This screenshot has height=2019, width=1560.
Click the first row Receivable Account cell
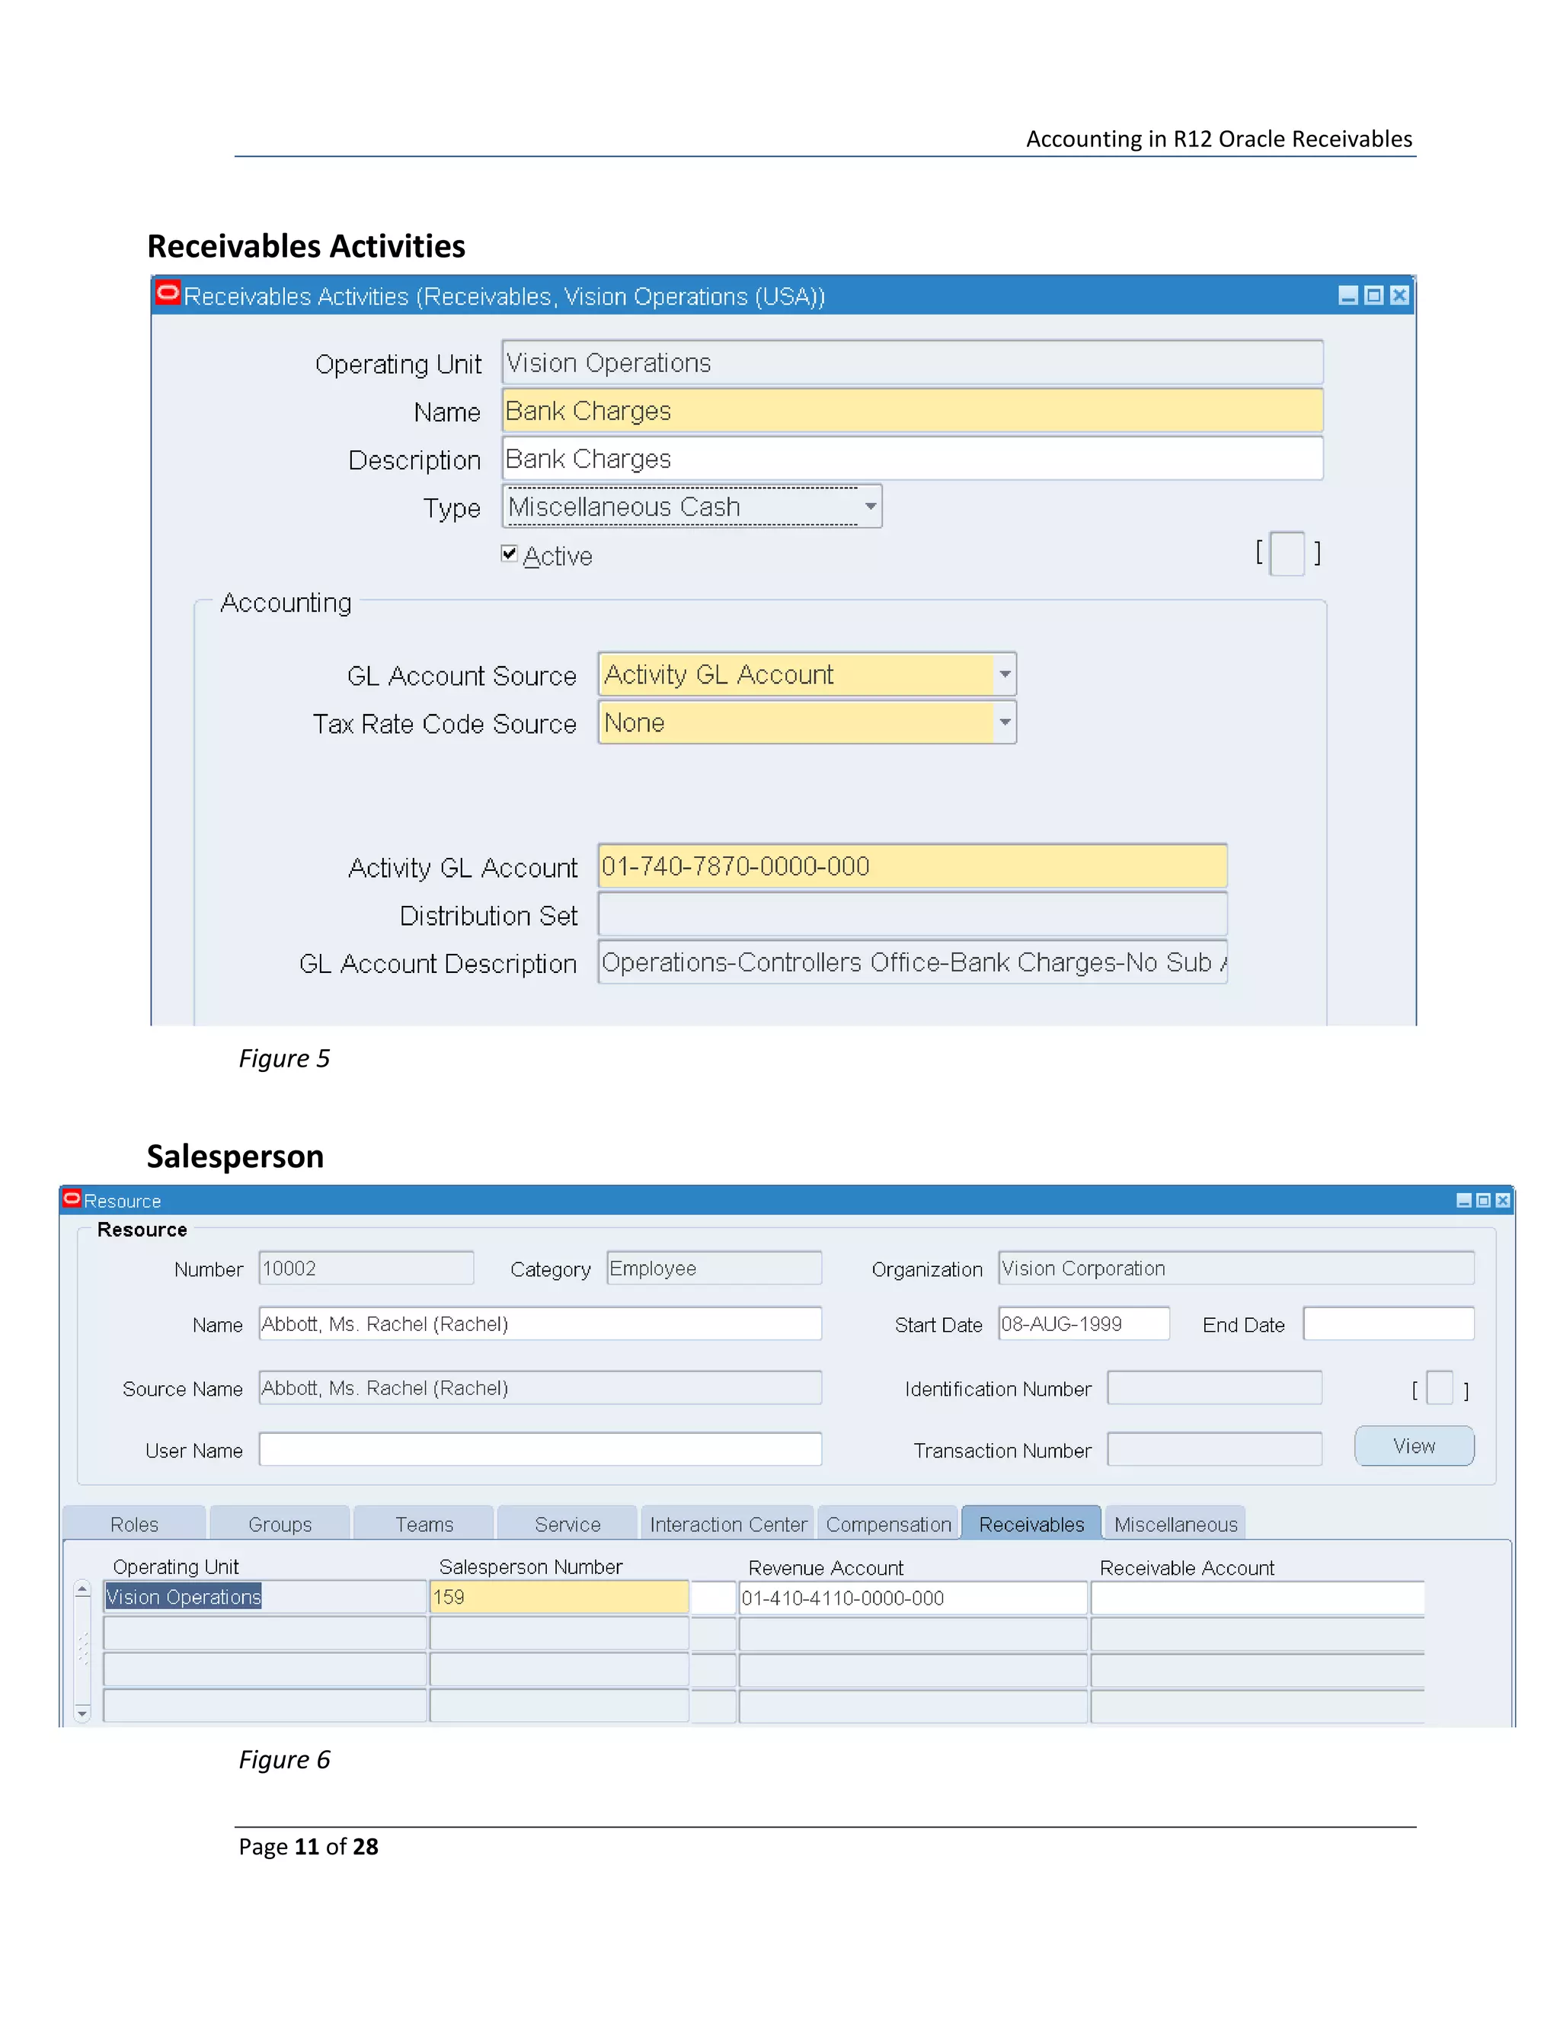[x=1258, y=1598]
